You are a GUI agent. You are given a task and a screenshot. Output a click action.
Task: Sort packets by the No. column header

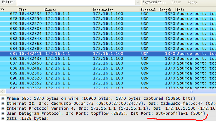[x=9, y=10]
